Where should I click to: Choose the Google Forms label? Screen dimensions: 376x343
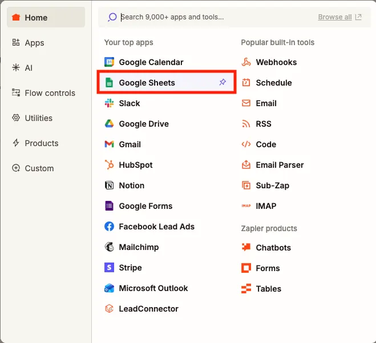click(x=145, y=206)
